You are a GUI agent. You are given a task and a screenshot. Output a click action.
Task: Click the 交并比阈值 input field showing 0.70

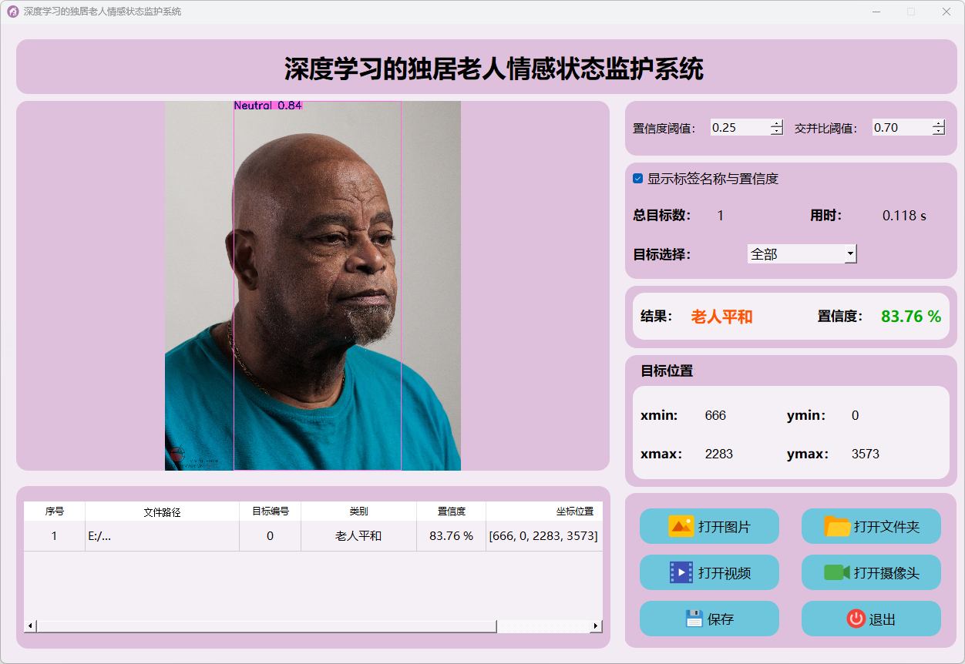tap(901, 128)
